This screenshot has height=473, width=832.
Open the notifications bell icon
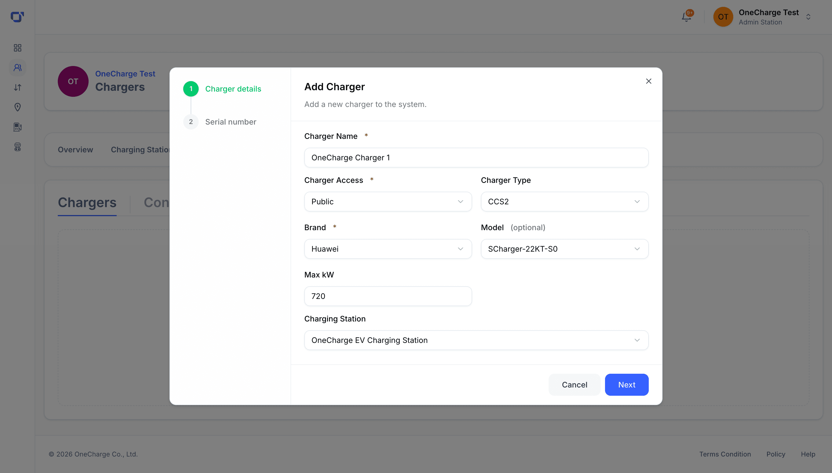[x=686, y=16]
